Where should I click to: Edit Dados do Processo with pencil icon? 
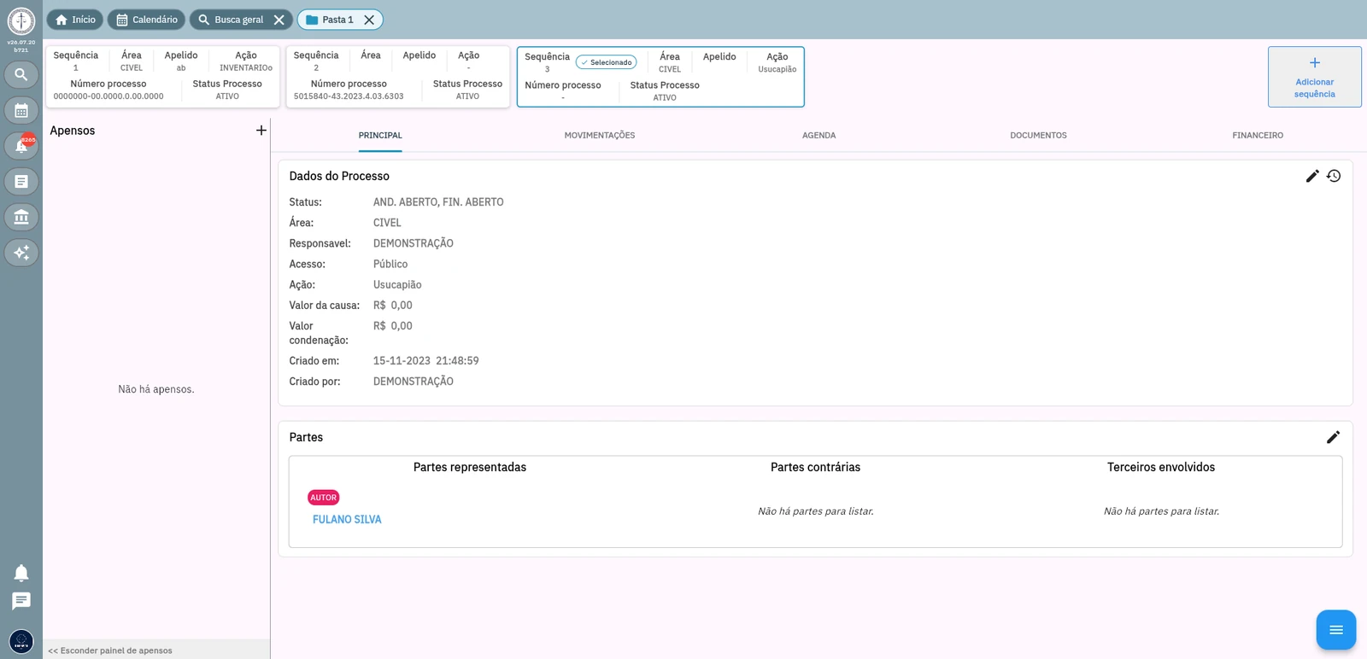tap(1312, 176)
